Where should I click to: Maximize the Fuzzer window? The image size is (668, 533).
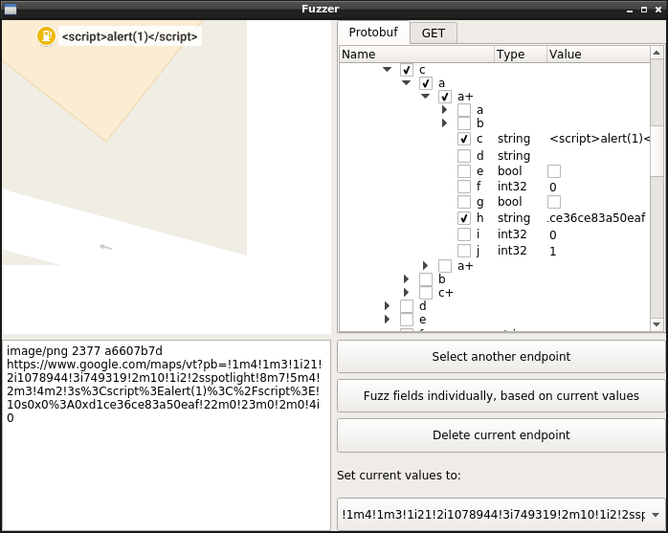(644, 10)
